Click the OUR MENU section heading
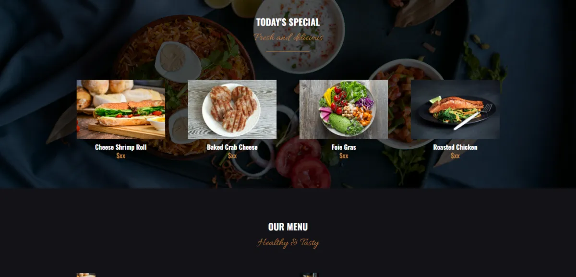576x277 pixels. pos(288,227)
